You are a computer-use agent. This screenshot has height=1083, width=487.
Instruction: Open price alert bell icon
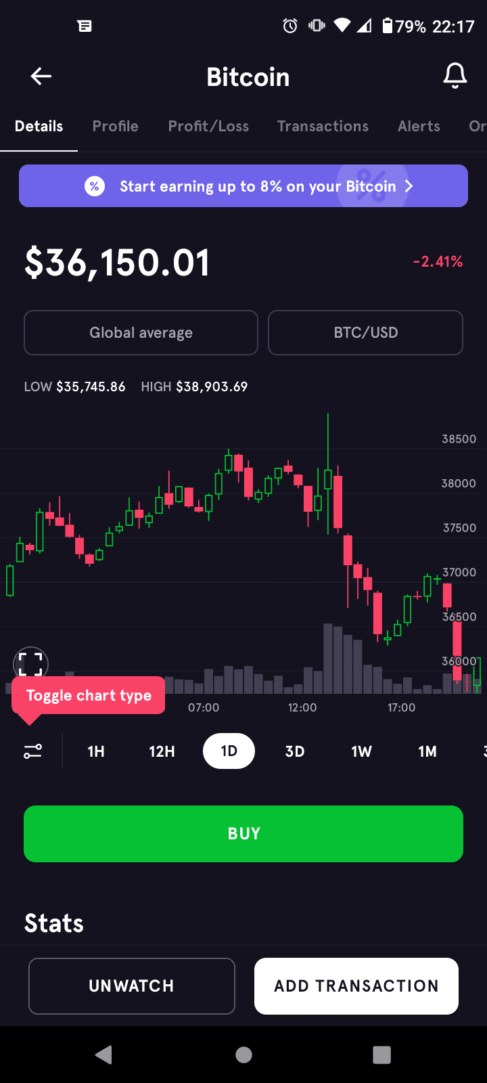click(x=455, y=76)
